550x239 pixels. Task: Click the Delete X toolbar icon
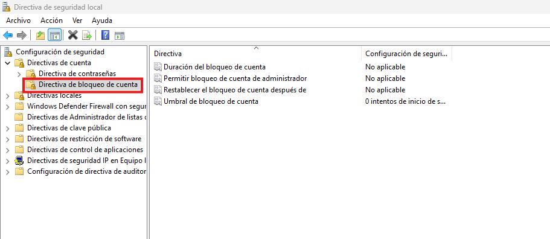(x=72, y=35)
